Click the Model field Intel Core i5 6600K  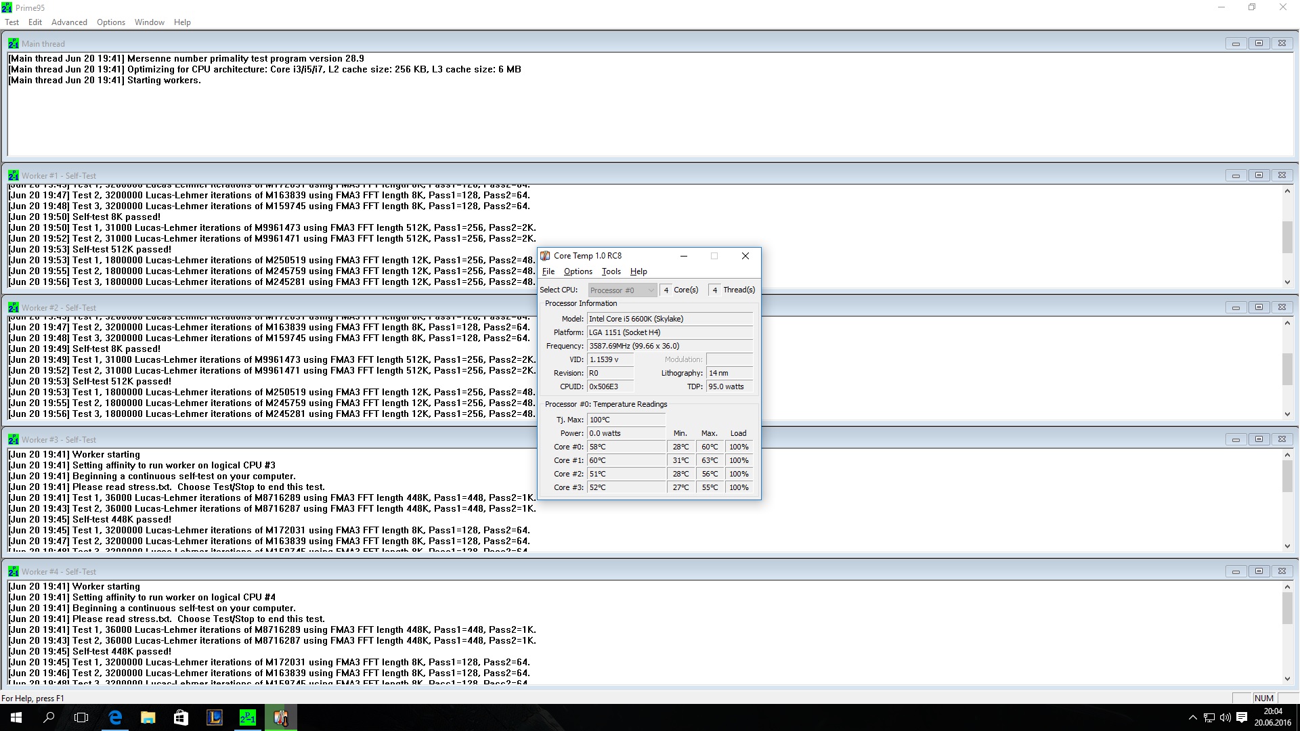[x=670, y=319]
